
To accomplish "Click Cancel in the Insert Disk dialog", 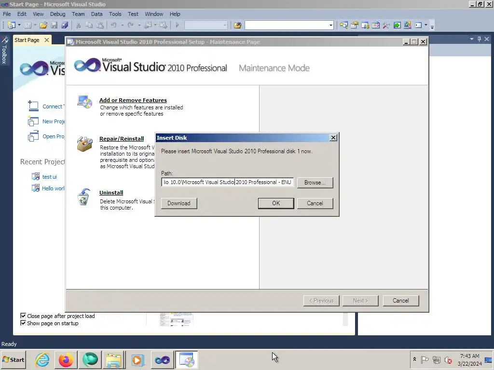I will tap(315, 203).
